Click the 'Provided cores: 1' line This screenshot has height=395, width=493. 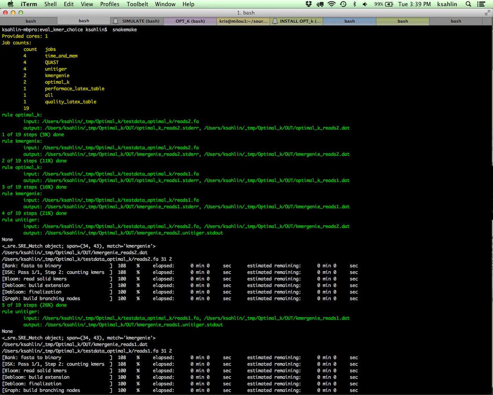25,36
